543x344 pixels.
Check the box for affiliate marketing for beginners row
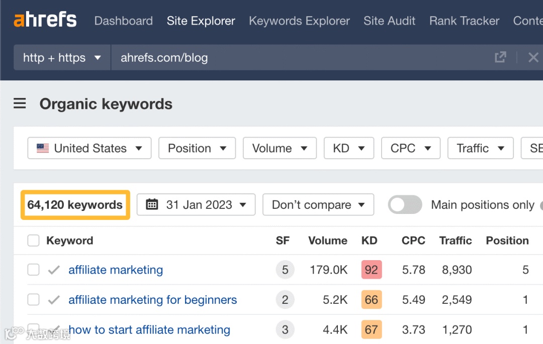(x=33, y=299)
